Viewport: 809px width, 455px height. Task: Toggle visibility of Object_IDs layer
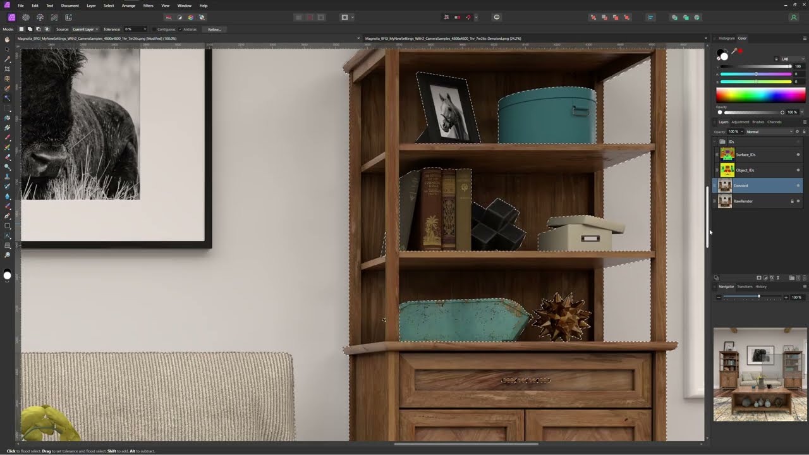(798, 170)
